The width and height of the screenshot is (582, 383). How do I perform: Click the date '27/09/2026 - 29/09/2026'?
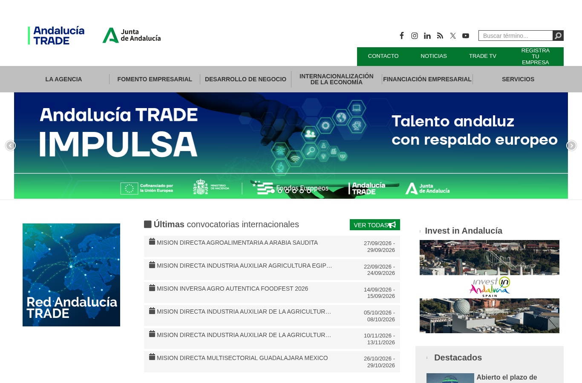tap(379, 247)
